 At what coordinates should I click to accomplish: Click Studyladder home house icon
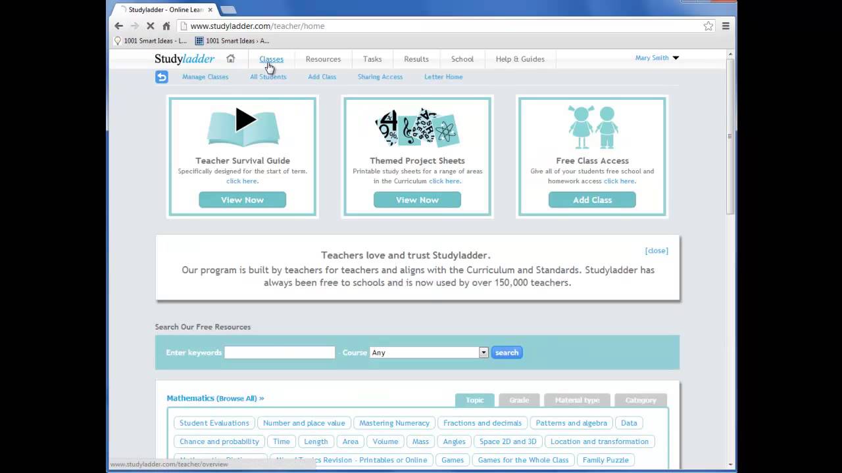tap(230, 58)
